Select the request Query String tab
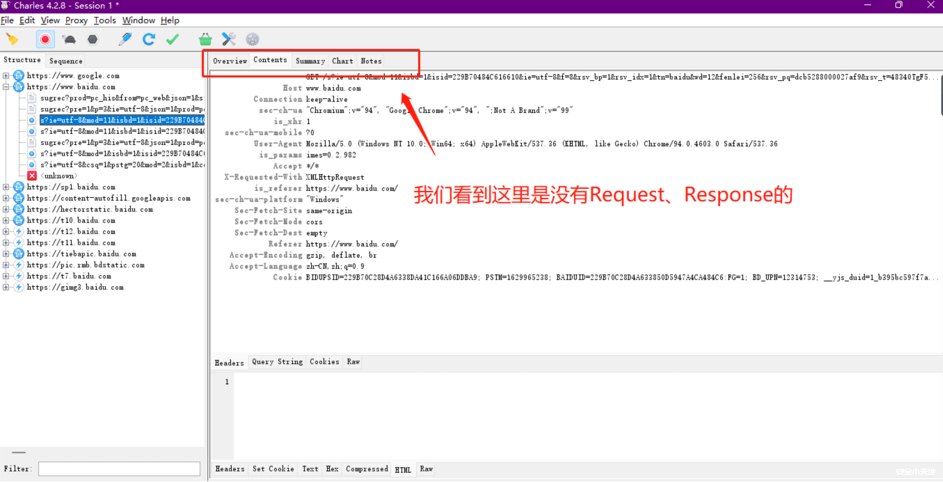 277,362
